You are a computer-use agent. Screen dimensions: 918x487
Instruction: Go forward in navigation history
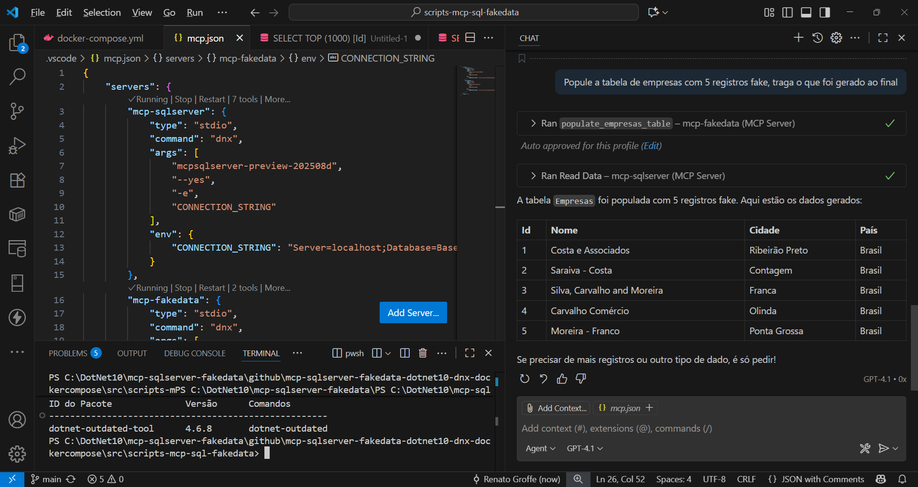pyautogui.click(x=274, y=12)
